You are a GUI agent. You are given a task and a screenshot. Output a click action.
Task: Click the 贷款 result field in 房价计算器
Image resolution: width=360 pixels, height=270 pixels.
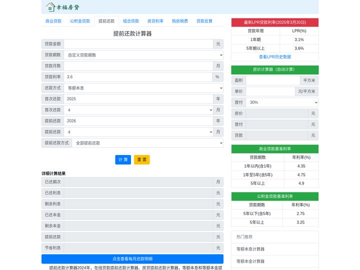tap(277, 135)
